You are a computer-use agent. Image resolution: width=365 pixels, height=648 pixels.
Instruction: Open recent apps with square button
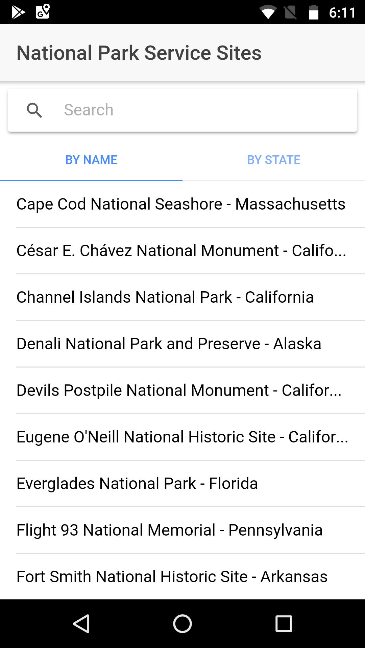284,623
